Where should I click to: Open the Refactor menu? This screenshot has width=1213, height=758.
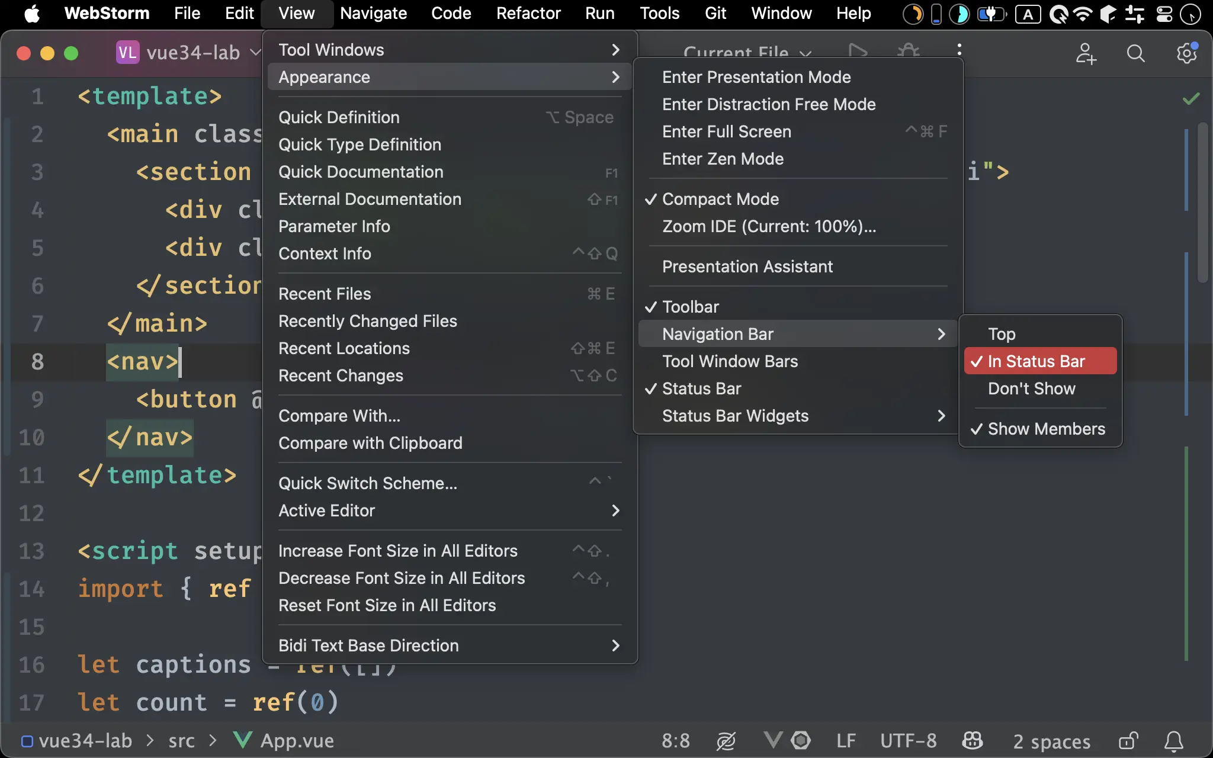tap(528, 14)
